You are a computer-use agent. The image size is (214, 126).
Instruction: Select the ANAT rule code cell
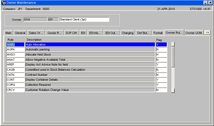(15, 60)
